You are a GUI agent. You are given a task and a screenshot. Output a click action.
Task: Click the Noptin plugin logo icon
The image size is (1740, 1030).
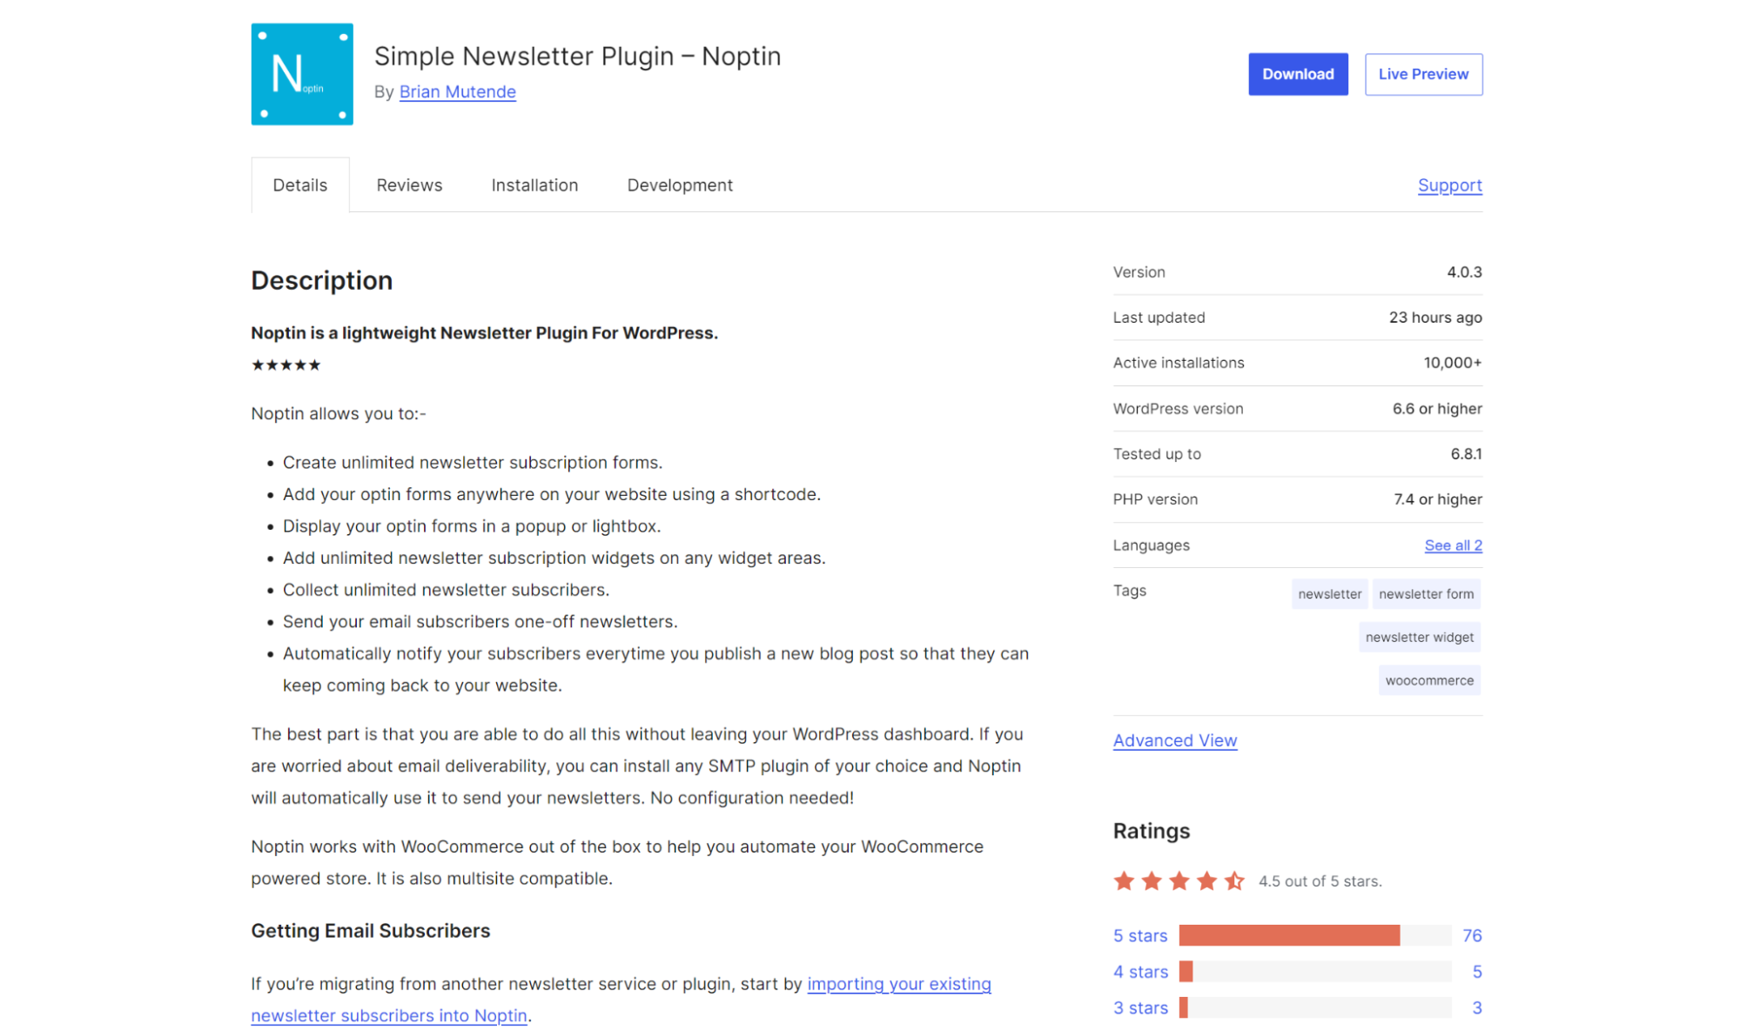coord(302,74)
